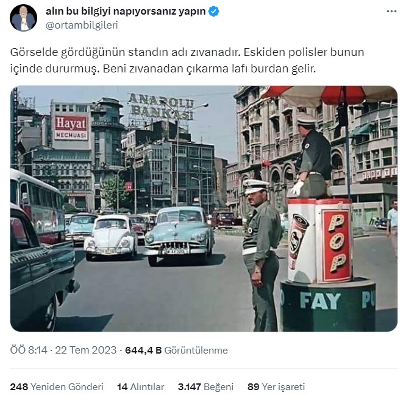Viewport: 406px width, 398px height.
Task: Open the 3.147 Beğeni likes list
Action: coord(205,387)
